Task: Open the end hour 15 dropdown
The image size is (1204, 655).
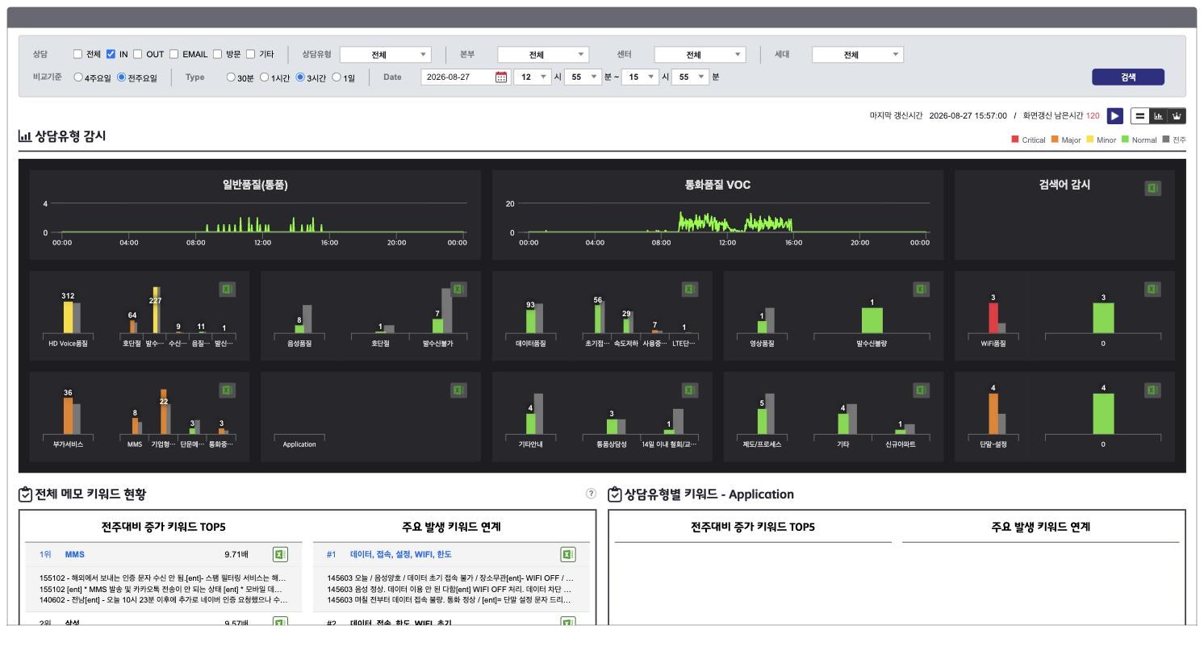Action: 640,77
